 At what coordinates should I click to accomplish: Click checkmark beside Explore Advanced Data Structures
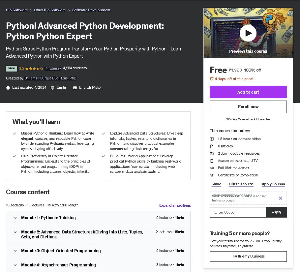pos(104,133)
